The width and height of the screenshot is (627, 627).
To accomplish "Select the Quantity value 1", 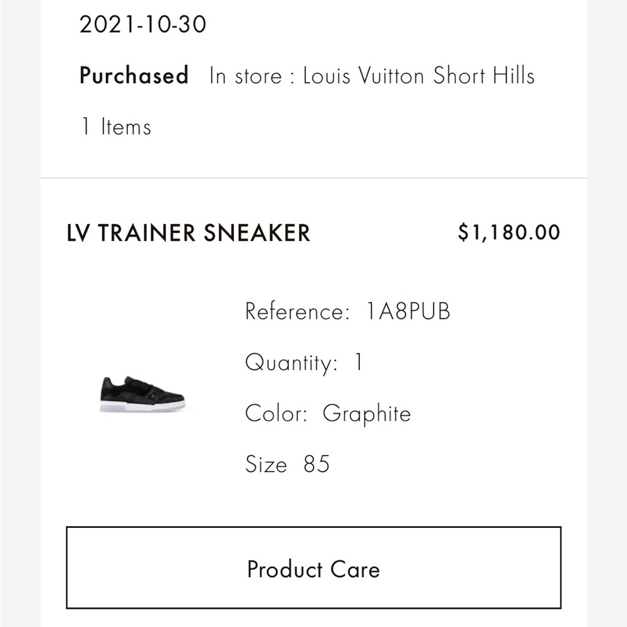I will 357,362.
